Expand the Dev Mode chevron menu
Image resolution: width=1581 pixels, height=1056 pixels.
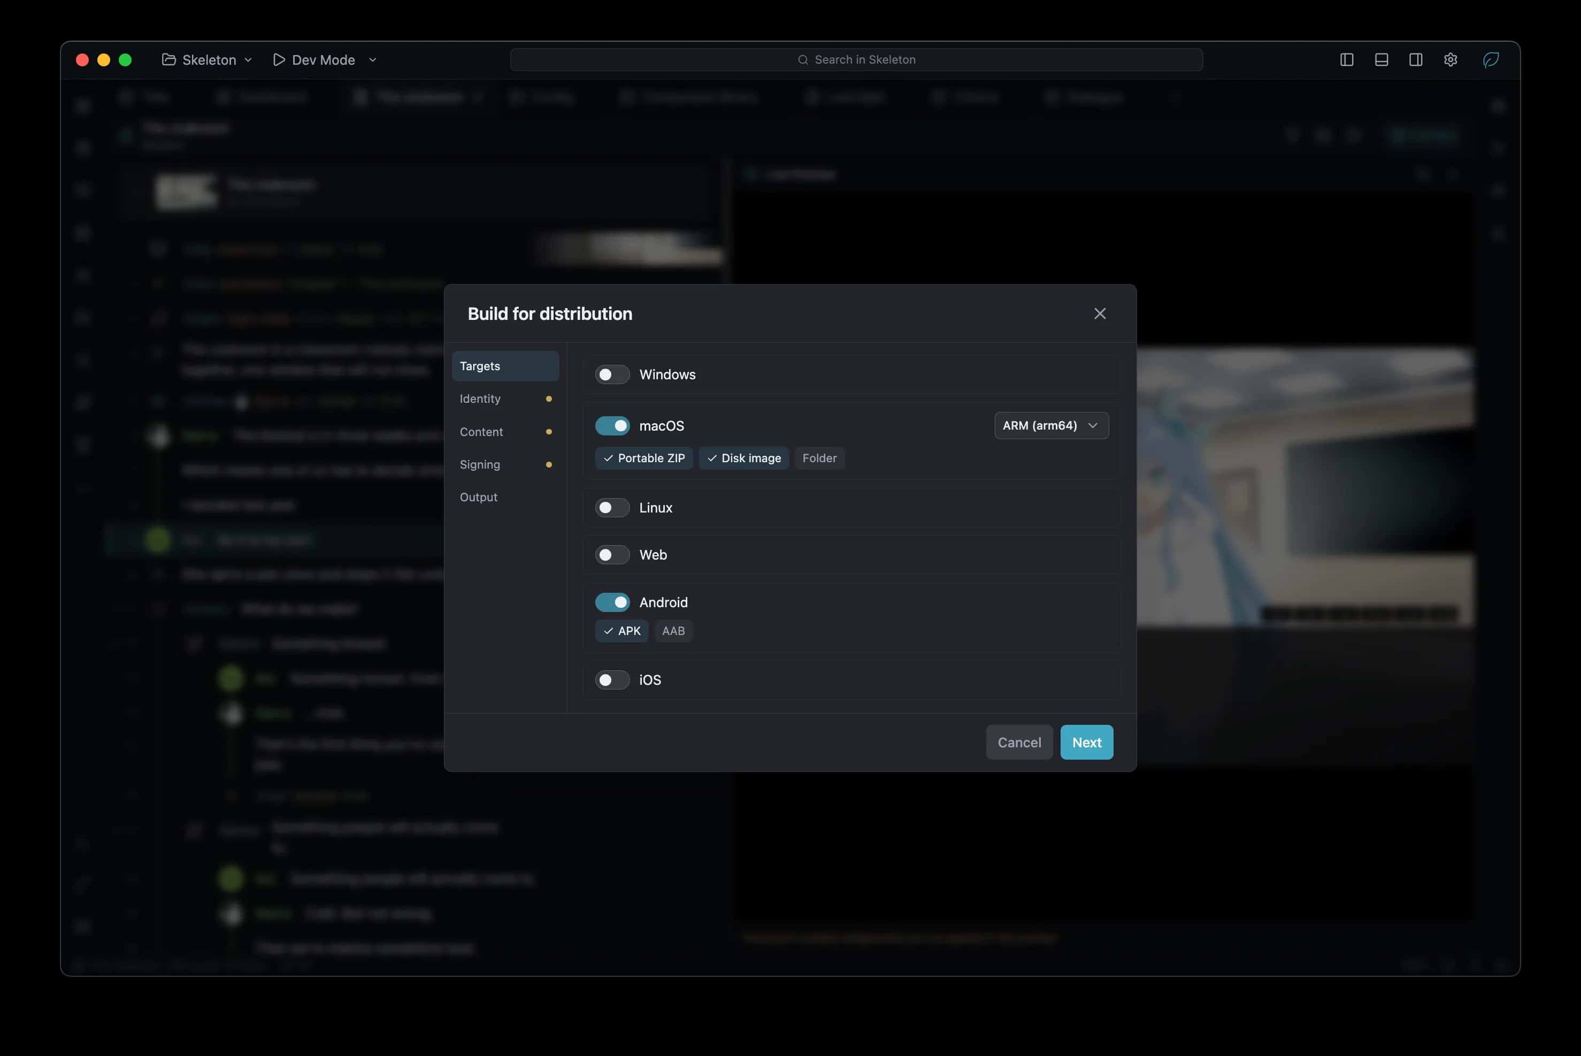tap(372, 60)
